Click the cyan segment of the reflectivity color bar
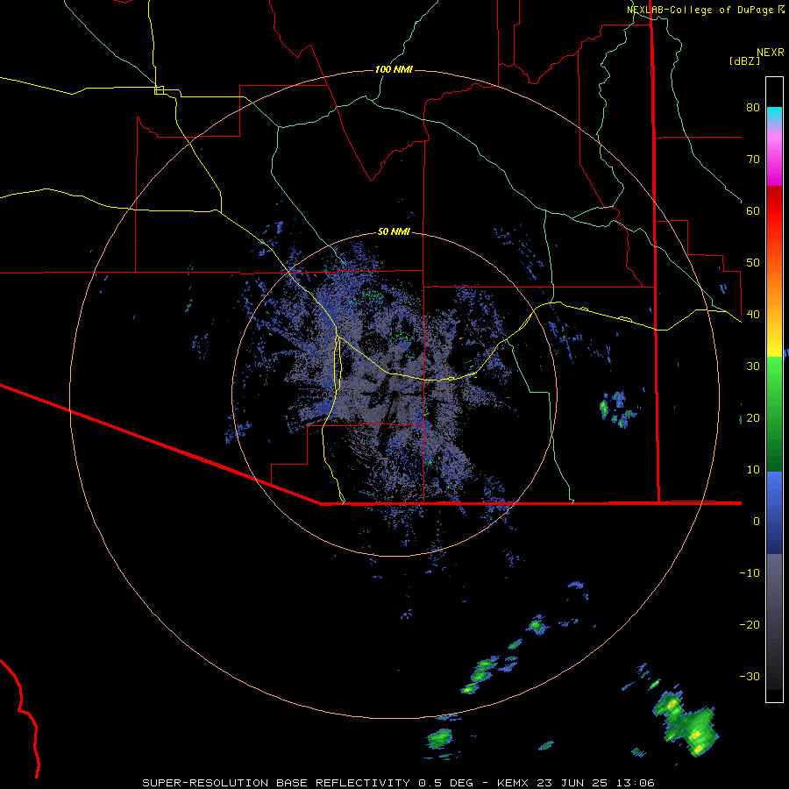The height and width of the screenshot is (789, 789). (x=774, y=115)
